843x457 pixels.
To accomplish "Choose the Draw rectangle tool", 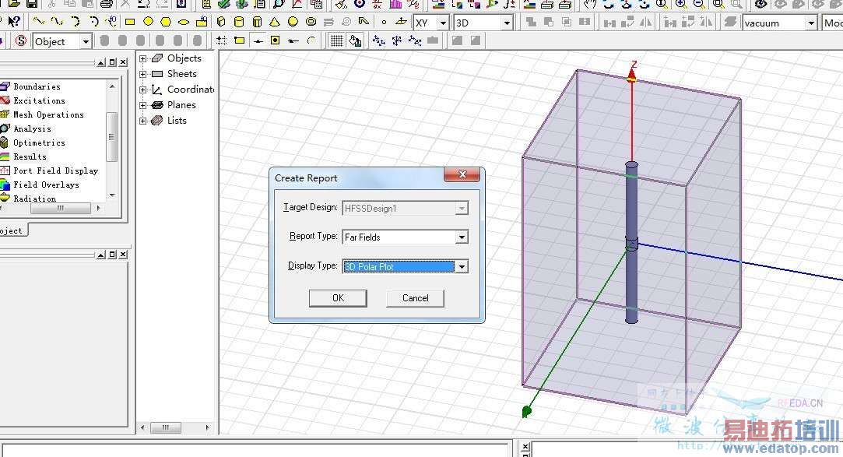I will [x=129, y=22].
